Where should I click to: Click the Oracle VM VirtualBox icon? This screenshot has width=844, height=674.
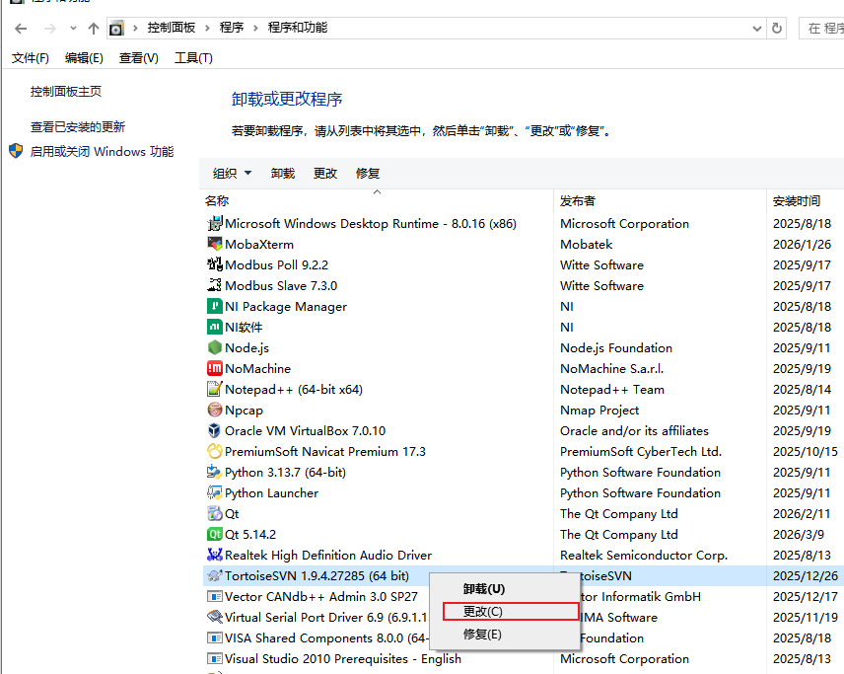pos(215,430)
